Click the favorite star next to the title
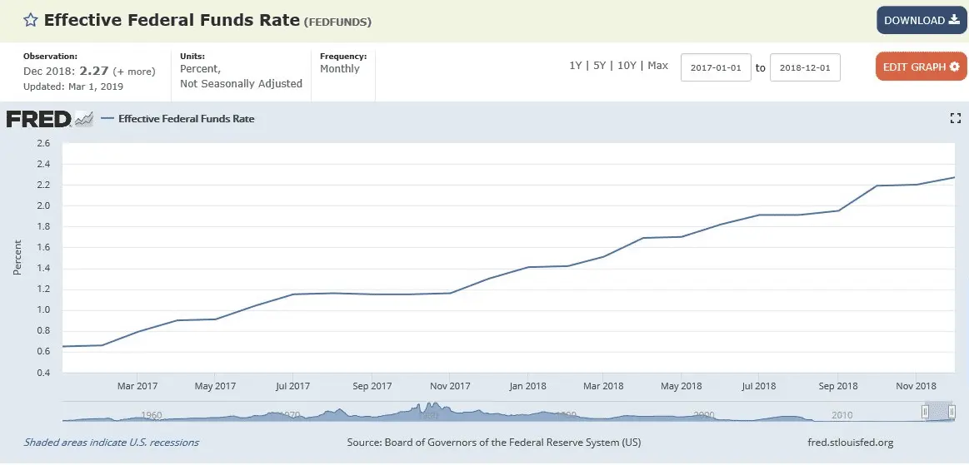The width and height of the screenshot is (969, 465). pos(29,20)
